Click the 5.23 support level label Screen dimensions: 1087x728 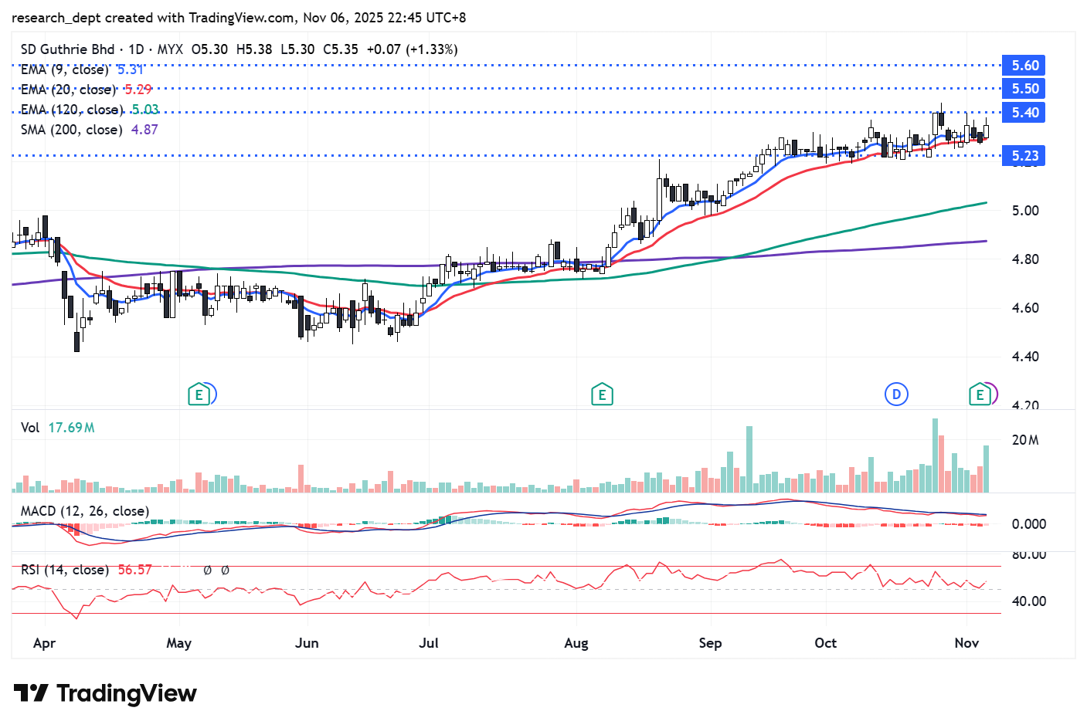point(1024,156)
